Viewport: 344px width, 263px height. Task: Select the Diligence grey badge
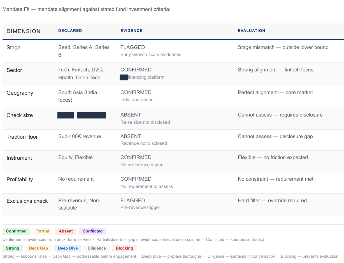pyautogui.click(x=97, y=248)
